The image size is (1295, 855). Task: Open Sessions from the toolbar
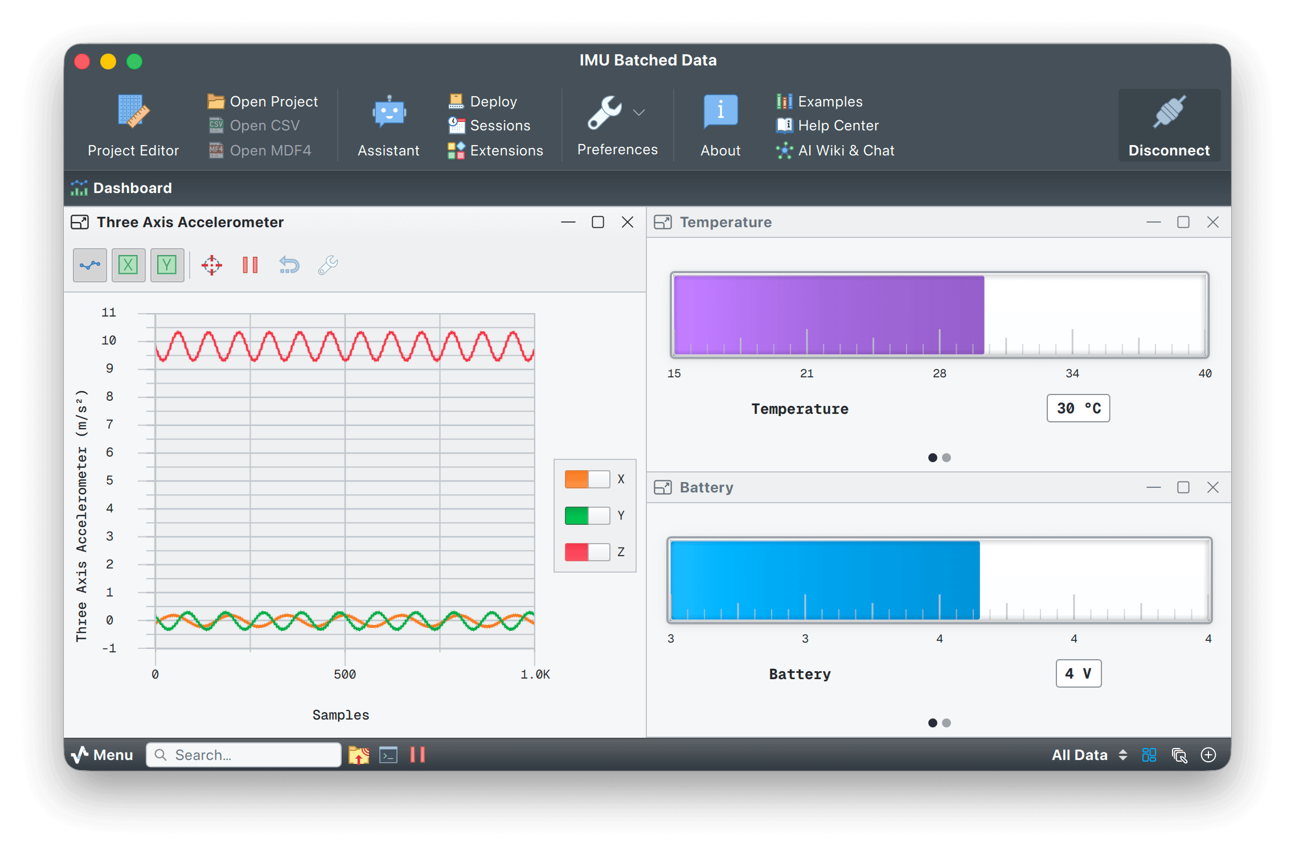[x=489, y=125]
